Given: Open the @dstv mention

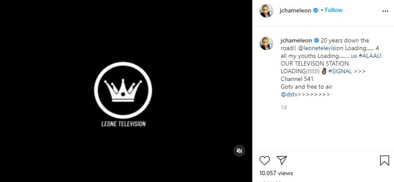Looking at the screenshot, I should 289,94.
